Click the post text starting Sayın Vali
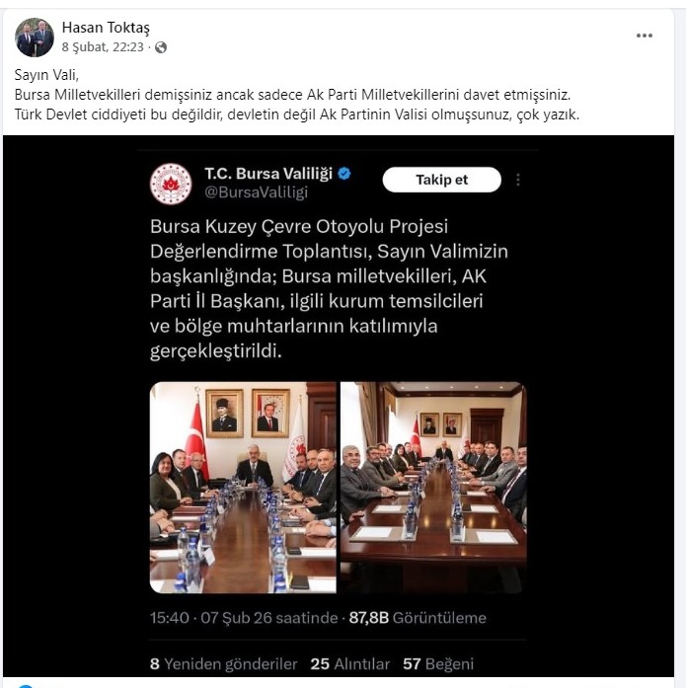 (x=297, y=95)
